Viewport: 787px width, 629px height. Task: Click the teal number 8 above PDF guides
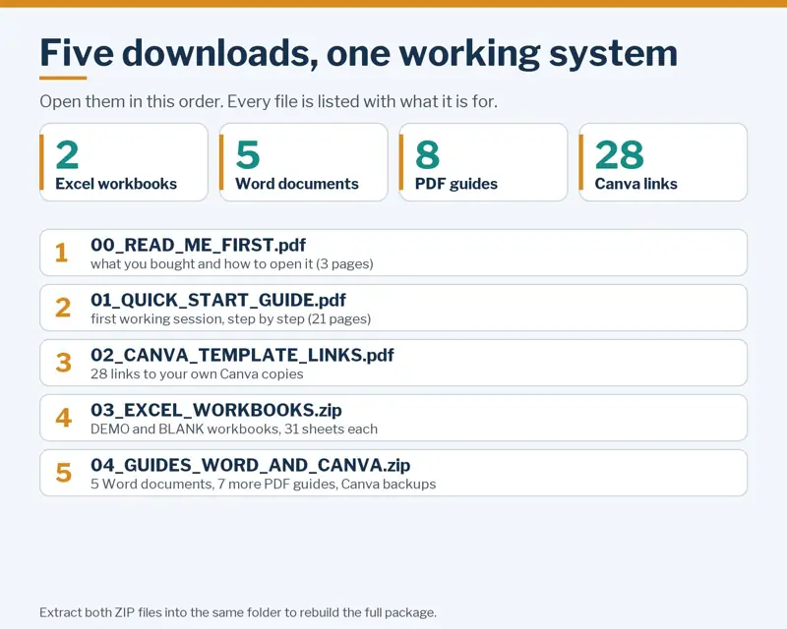tap(427, 155)
